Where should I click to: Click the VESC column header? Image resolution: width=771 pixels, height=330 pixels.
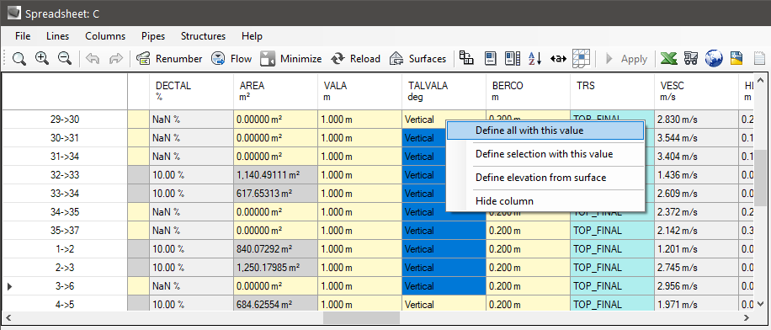click(696, 91)
